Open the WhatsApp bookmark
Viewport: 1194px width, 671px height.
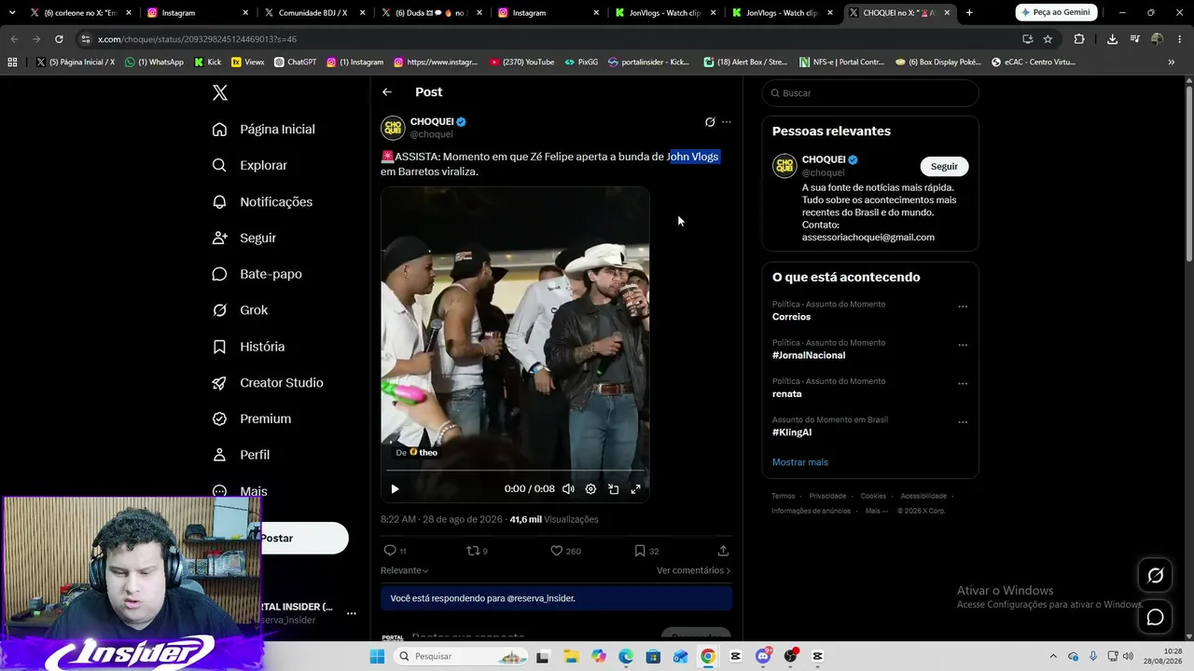(x=154, y=62)
